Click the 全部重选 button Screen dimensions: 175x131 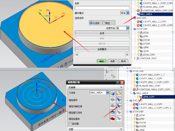(102, 49)
